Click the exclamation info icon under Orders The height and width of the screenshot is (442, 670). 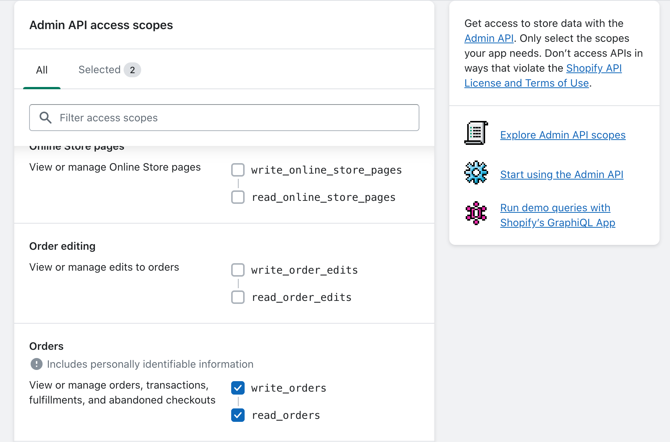click(36, 364)
